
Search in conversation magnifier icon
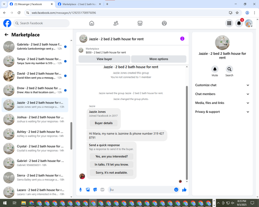click(x=229, y=69)
